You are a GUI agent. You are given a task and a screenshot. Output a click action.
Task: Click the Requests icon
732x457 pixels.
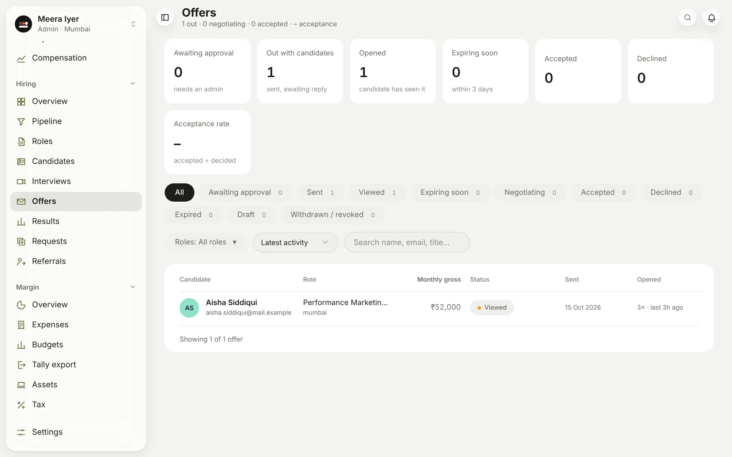pyautogui.click(x=21, y=242)
